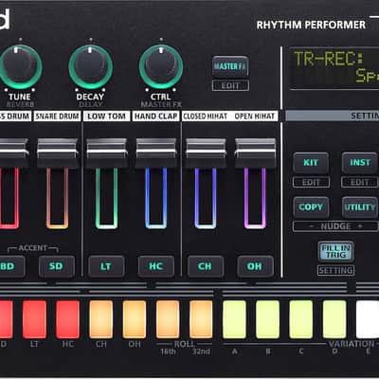Adjust the DECAY knob
The height and width of the screenshot is (379, 379).
[x=91, y=67]
